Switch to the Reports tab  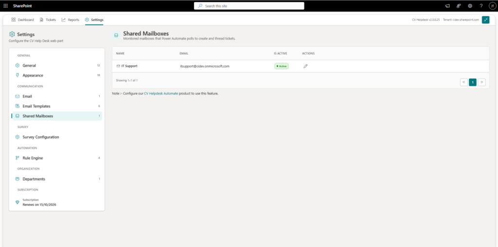click(x=70, y=19)
